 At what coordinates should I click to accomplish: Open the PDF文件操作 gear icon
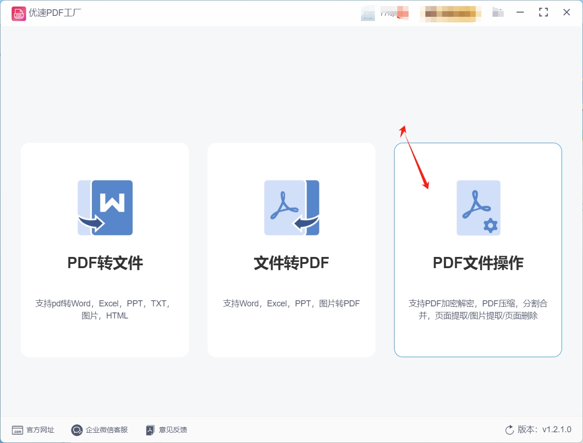pos(478,208)
